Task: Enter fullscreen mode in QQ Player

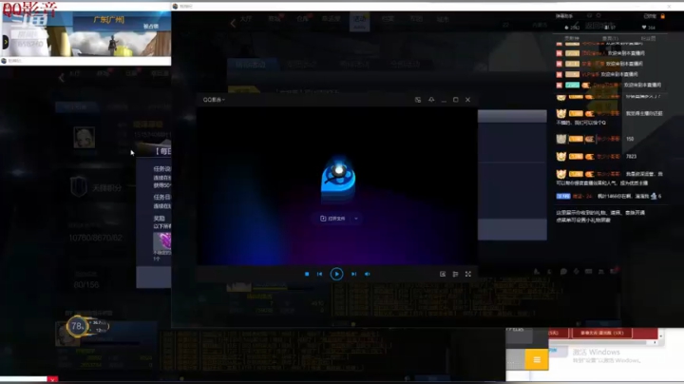Action: [468, 274]
